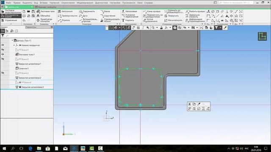Toggle visibility of Эскиз:1
This screenshot has height=152, width=271.
tap(3, 50)
